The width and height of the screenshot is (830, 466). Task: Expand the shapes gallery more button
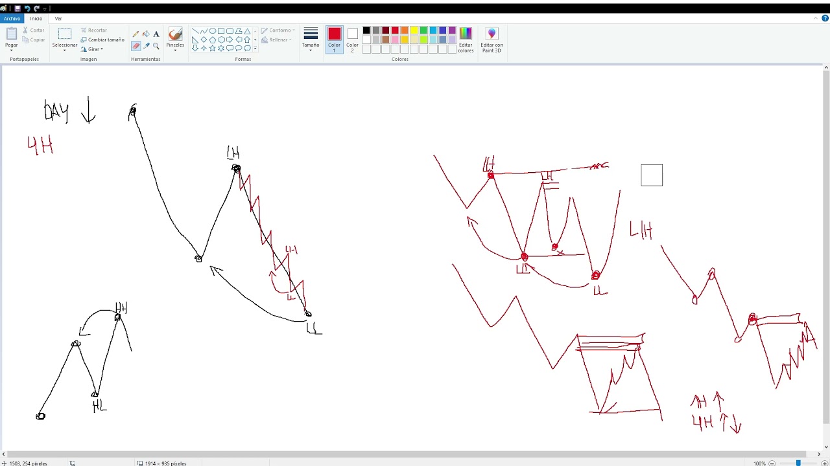pyautogui.click(x=255, y=48)
